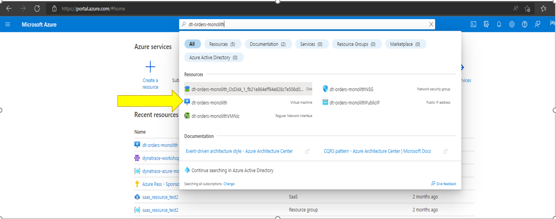Filter results by Marketplace (0)
This screenshot has width=556, height=219.
pyautogui.click(x=405, y=44)
